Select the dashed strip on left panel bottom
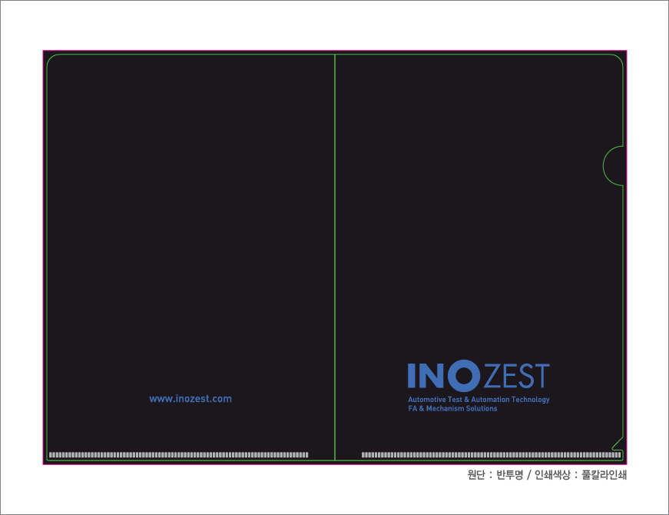669x515 pixels. 178,454
